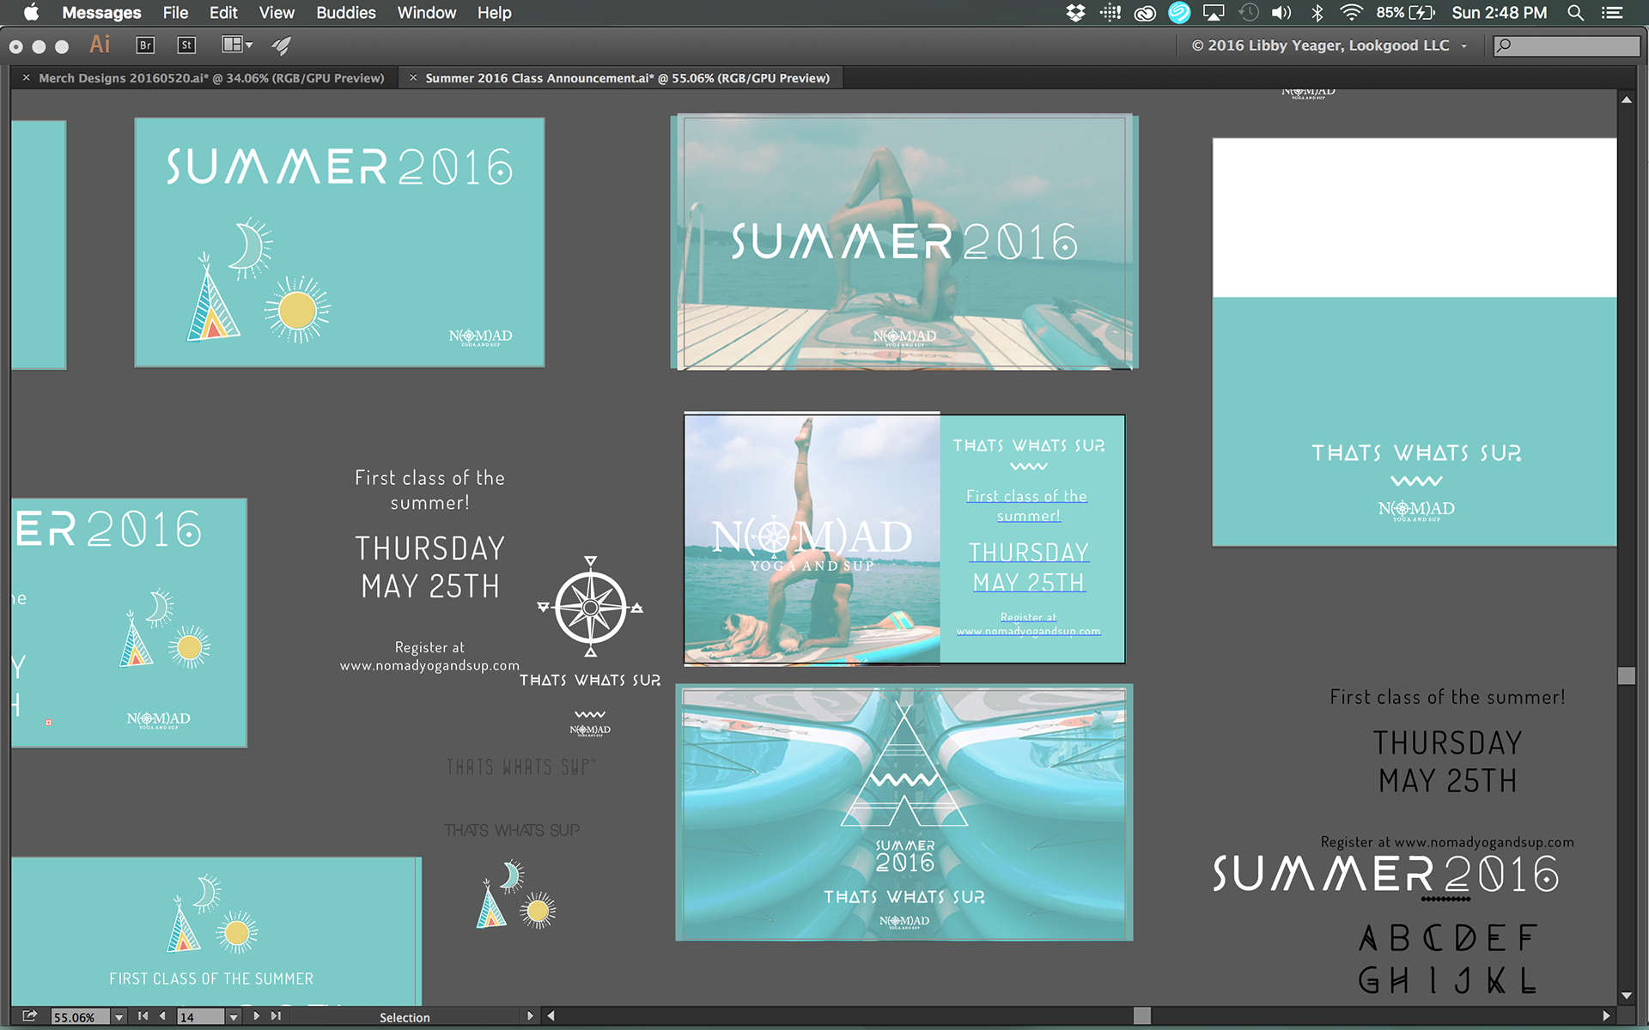Open the Buddies menu
Image resolution: width=1649 pixels, height=1030 pixels.
(345, 13)
